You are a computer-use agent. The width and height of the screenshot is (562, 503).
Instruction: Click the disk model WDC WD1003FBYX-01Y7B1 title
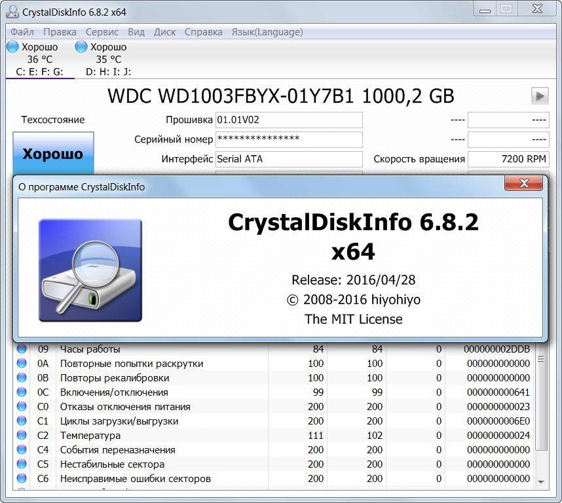click(280, 96)
